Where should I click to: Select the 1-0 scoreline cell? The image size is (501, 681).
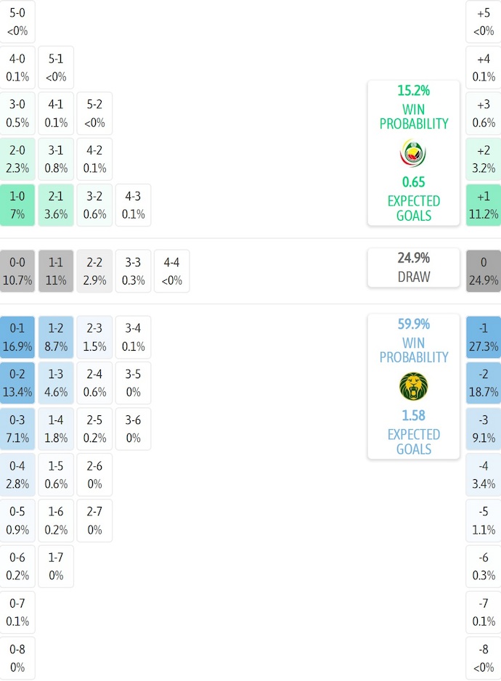18,205
